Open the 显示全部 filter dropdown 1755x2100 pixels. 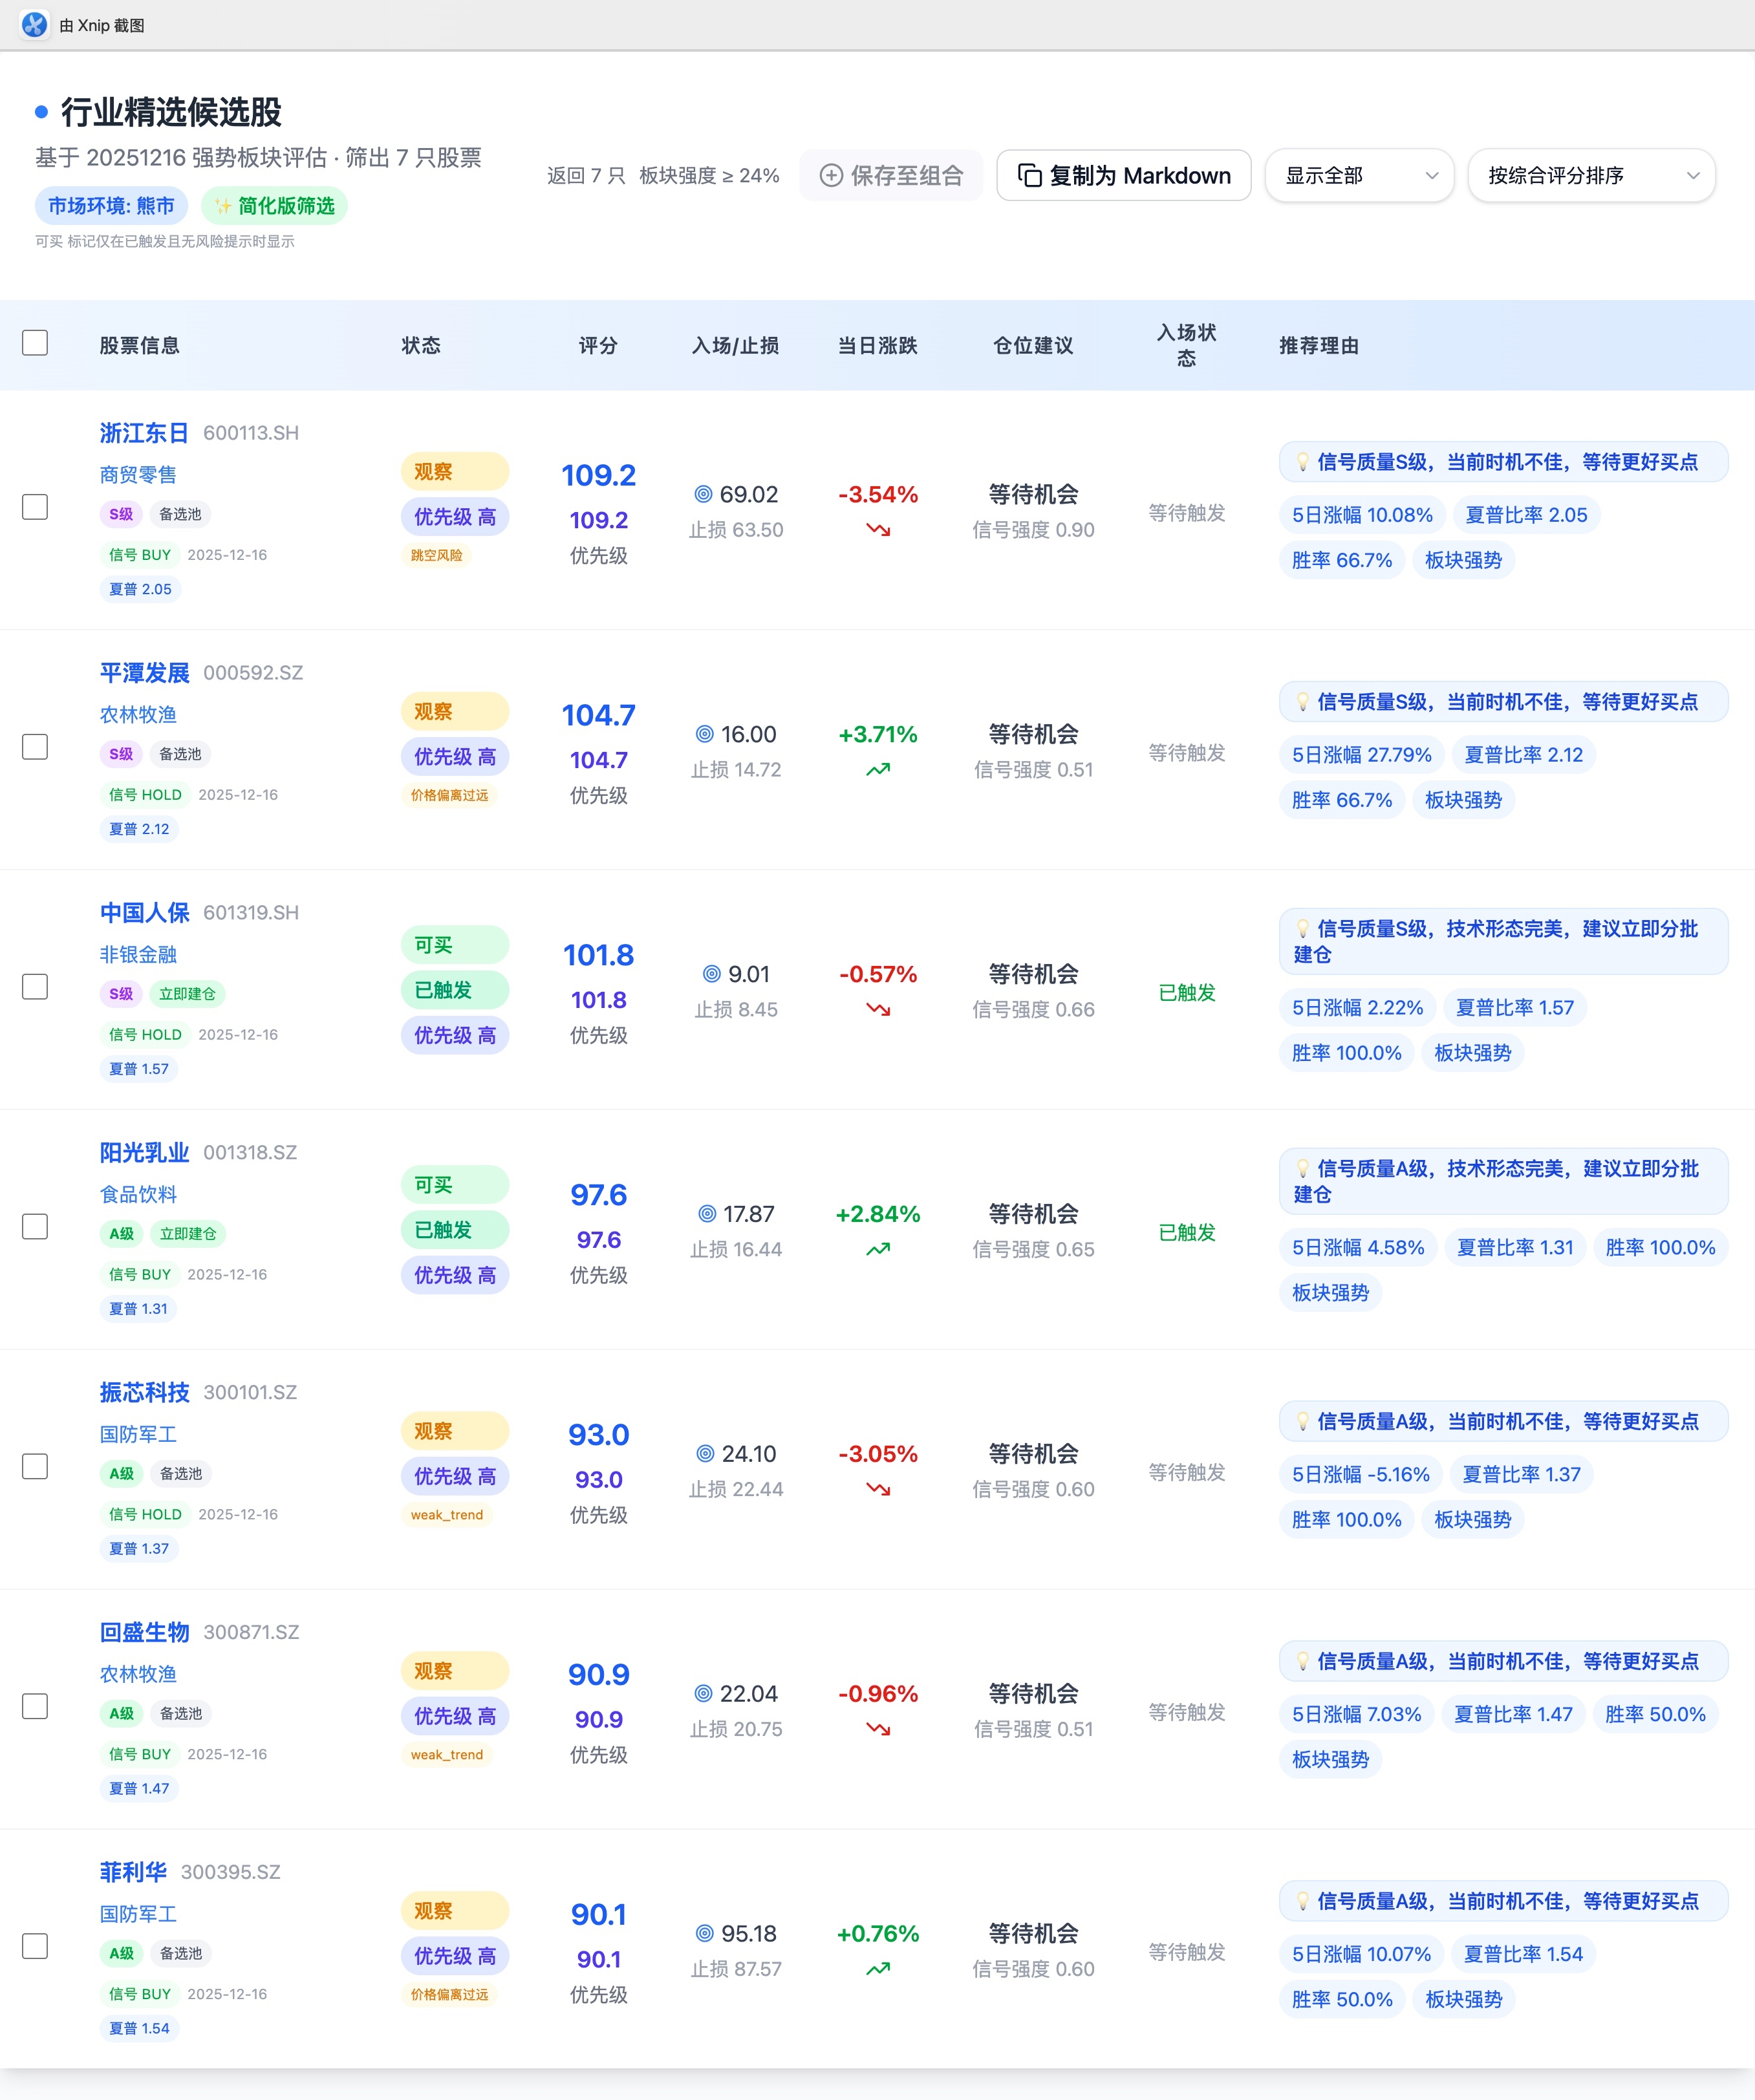coord(1359,176)
